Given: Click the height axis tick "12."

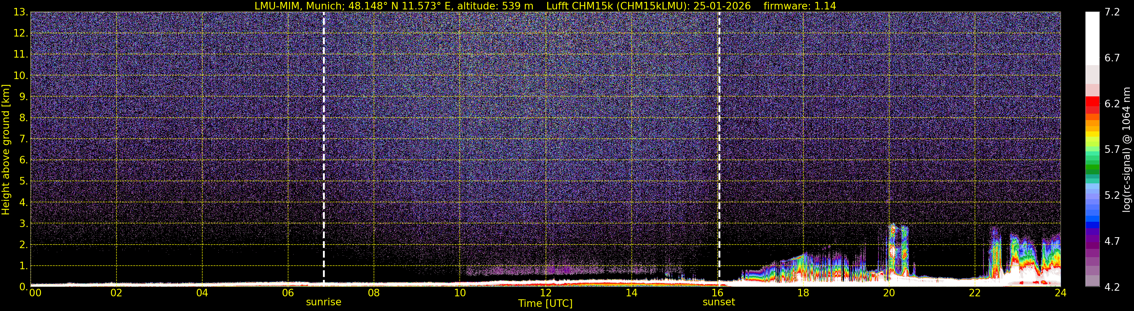Looking at the screenshot, I should pyautogui.click(x=21, y=34).
